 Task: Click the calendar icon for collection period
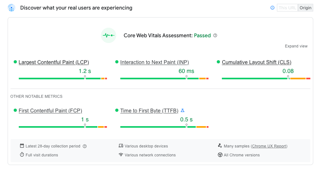[22, 146]
